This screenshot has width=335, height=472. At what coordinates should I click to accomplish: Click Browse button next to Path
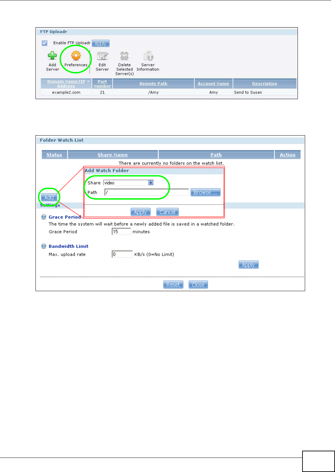click(x=205, y=193)
